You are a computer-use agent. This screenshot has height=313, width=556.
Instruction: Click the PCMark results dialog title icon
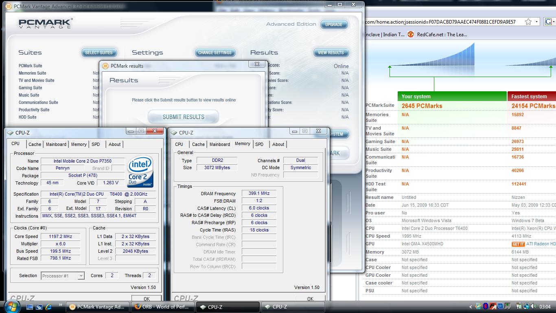pos(105,66)
